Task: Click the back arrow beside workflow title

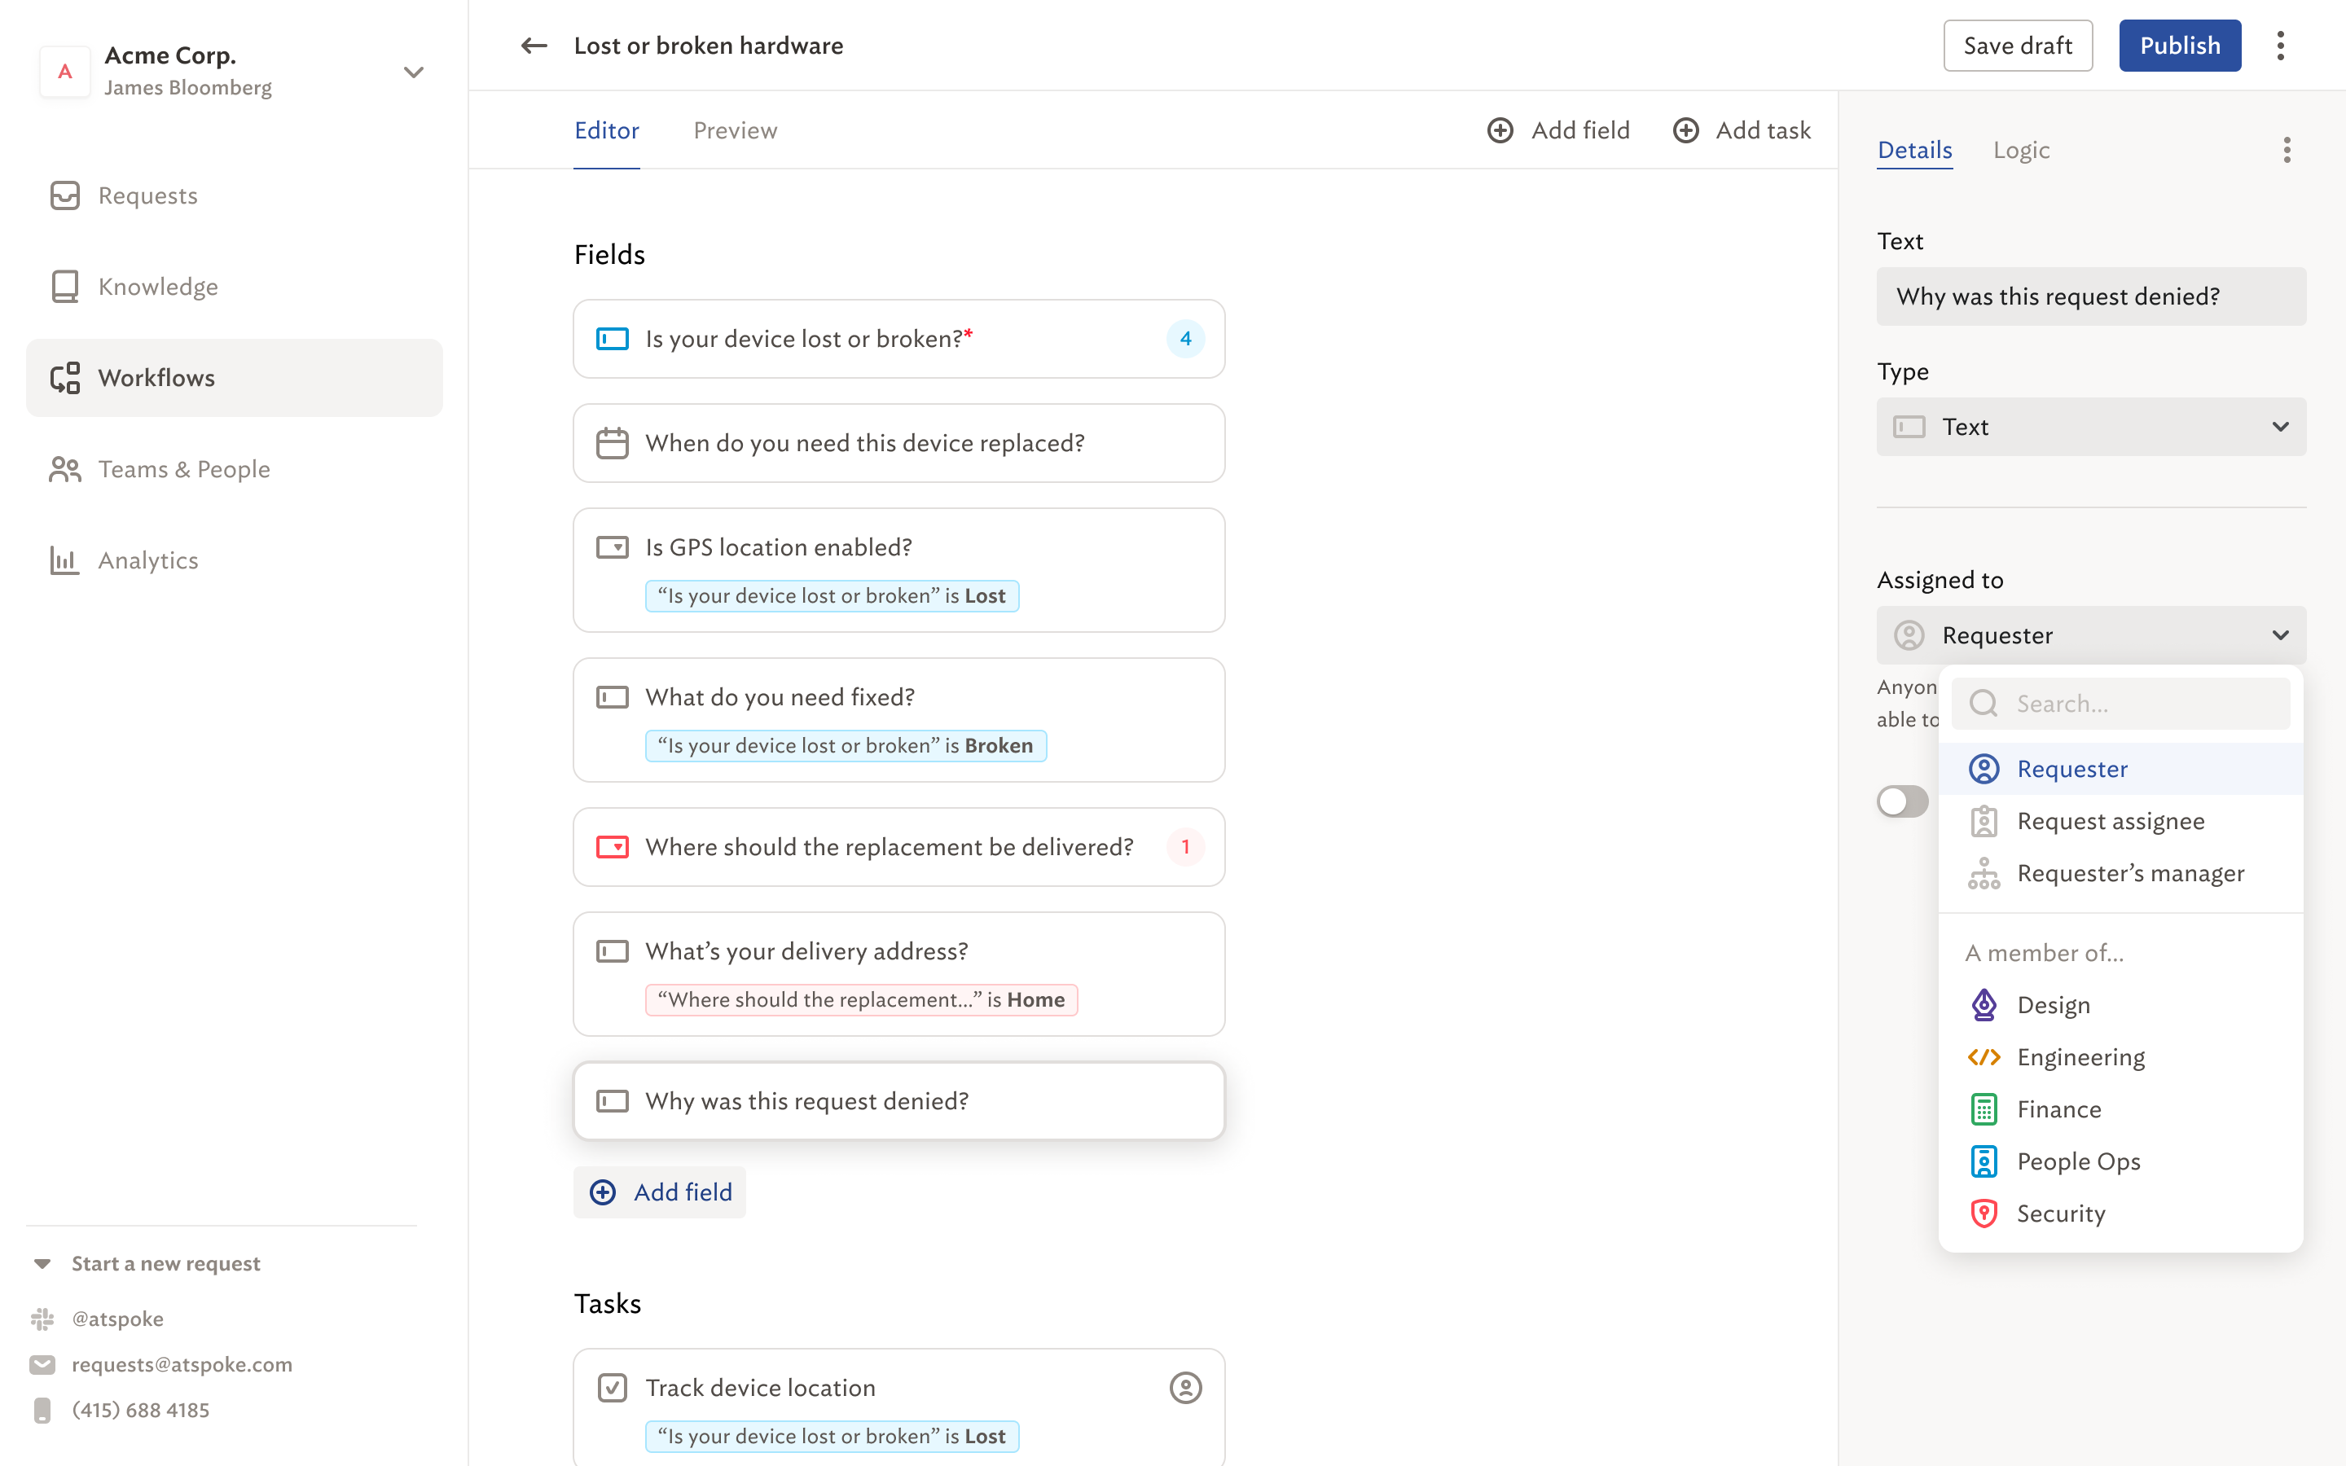Action: [534, 46]
